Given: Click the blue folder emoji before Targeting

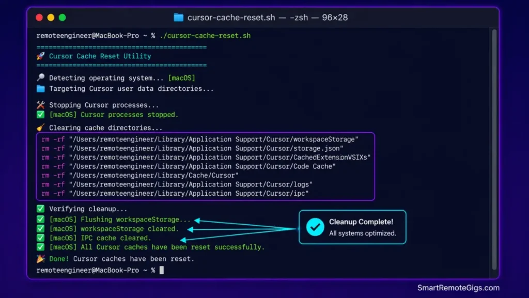Looking at the screenshot, I should tap(40, 88).
